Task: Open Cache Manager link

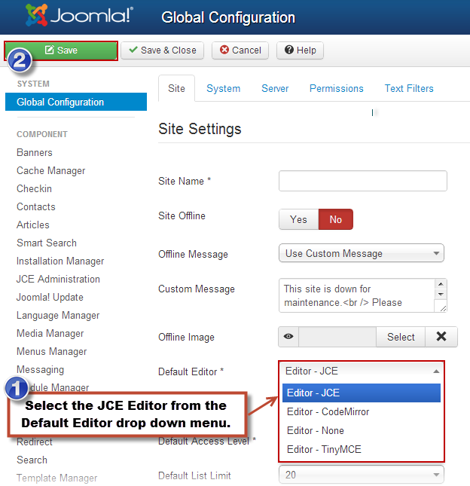Action: [x=50, y=171]
